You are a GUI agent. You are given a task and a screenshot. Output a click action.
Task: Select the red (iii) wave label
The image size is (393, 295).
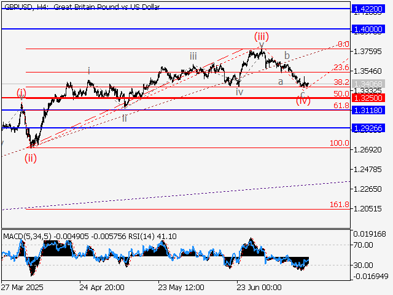pos(261,35)
